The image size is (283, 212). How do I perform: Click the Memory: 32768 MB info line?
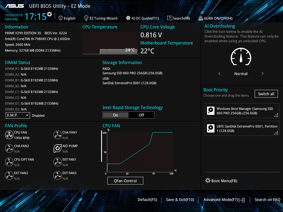click(x=33, y=51)
